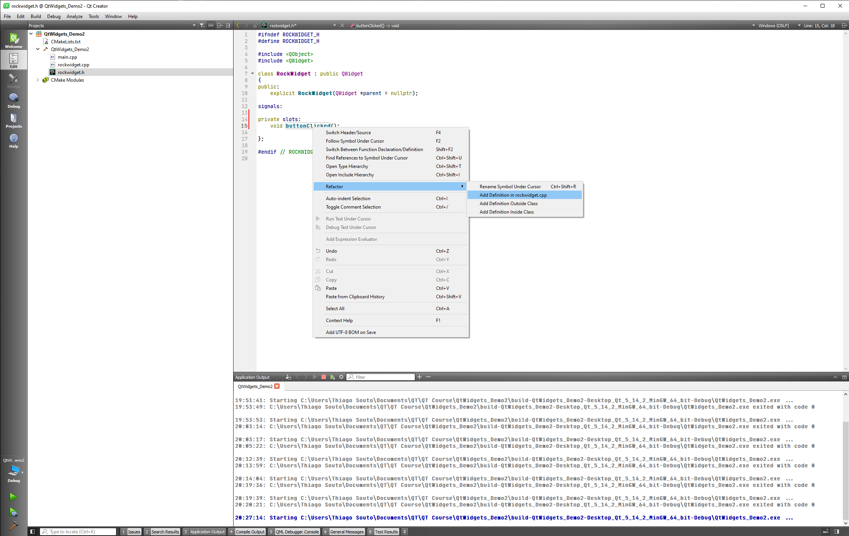Screen dimensions: 849x536
Task: Toggle the Test Results pane
Action: pos(383,531)
